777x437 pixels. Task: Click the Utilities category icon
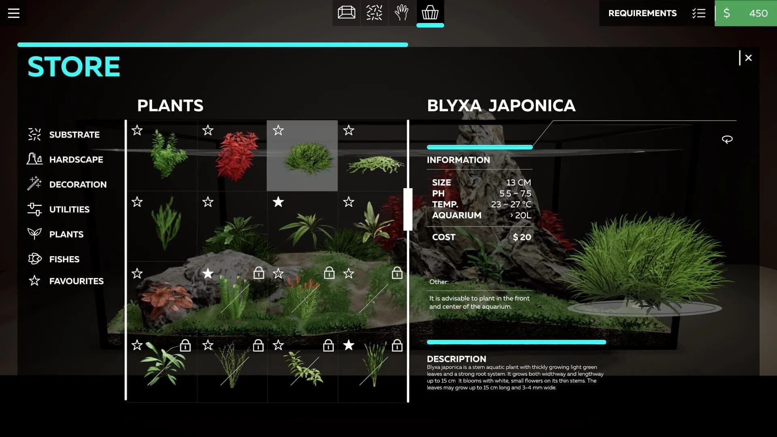[34, 209]
